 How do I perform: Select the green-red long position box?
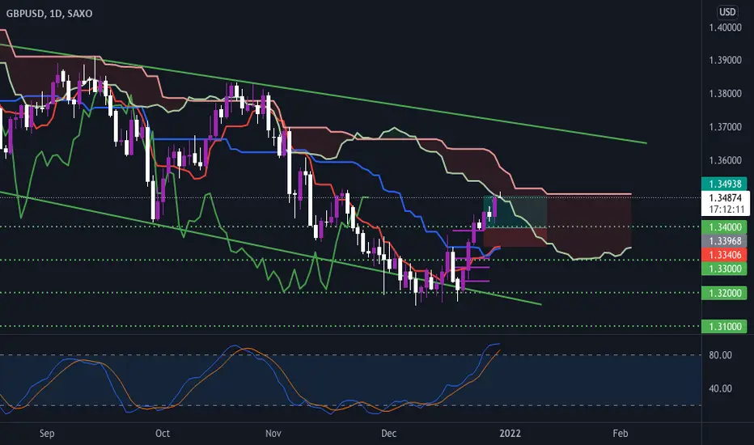point(515,222)
